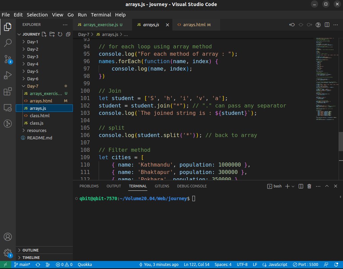The image size is (343, 269).
Task: Open the Remote Explorer view
Action: (x=8, y=108)
